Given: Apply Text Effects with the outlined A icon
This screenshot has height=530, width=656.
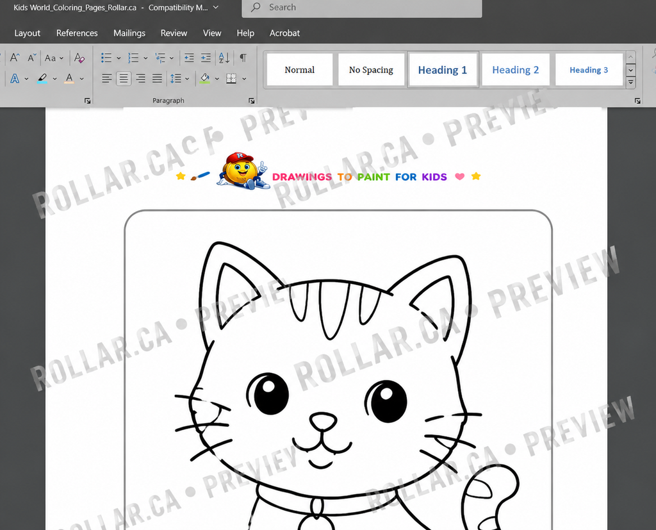Looking at the screenshot, I should point(15,78).
